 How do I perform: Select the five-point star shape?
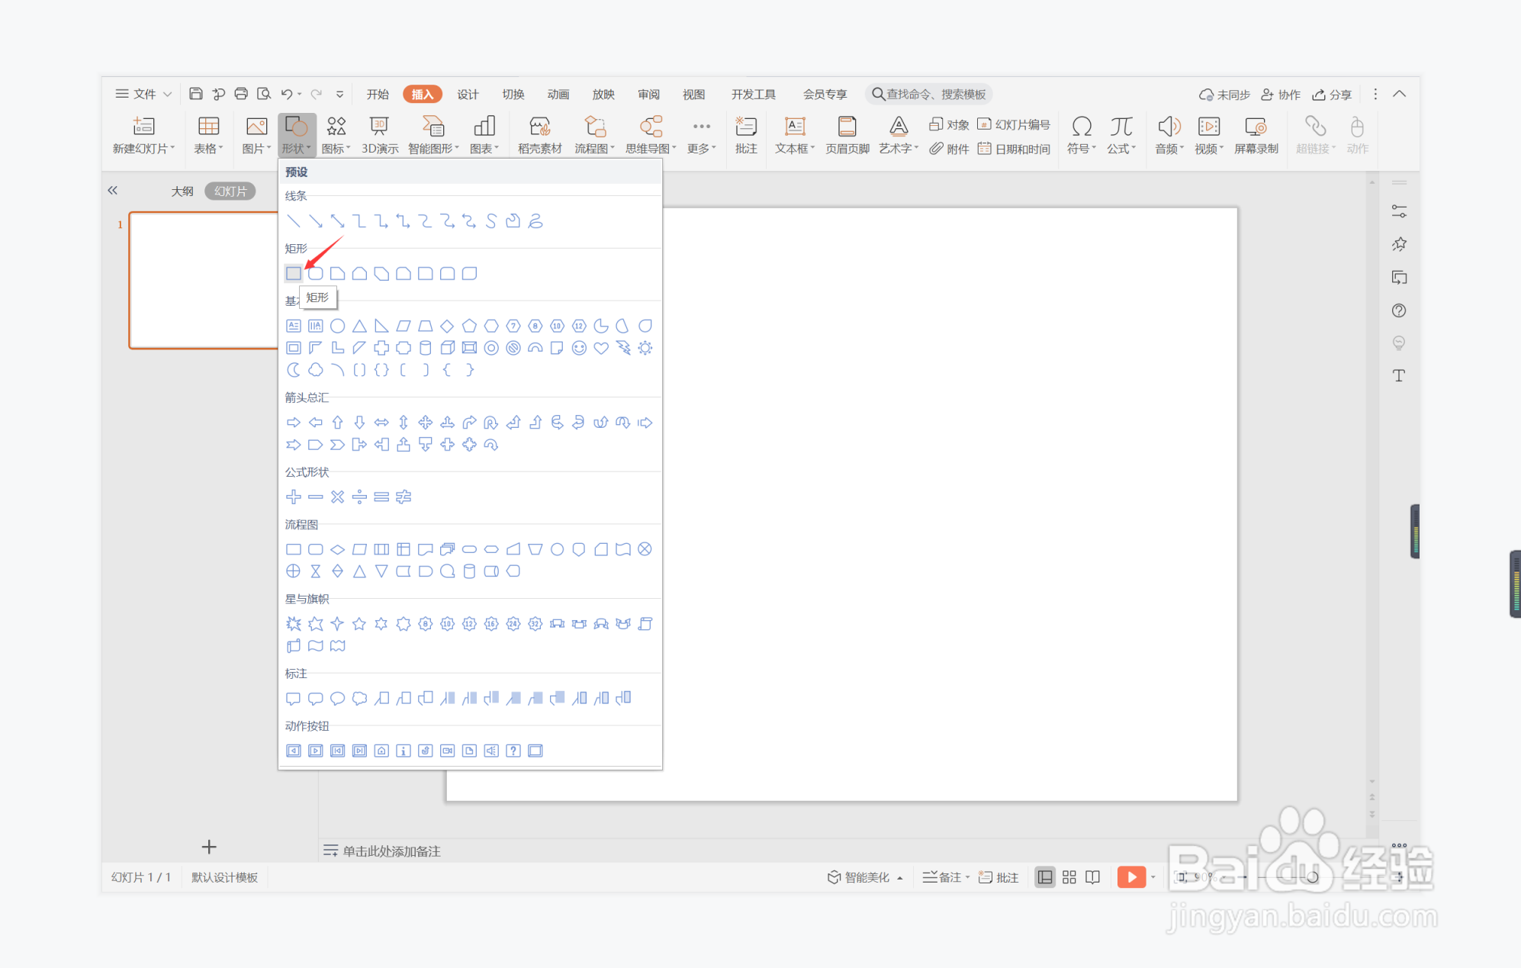click(x=359, y=624)
